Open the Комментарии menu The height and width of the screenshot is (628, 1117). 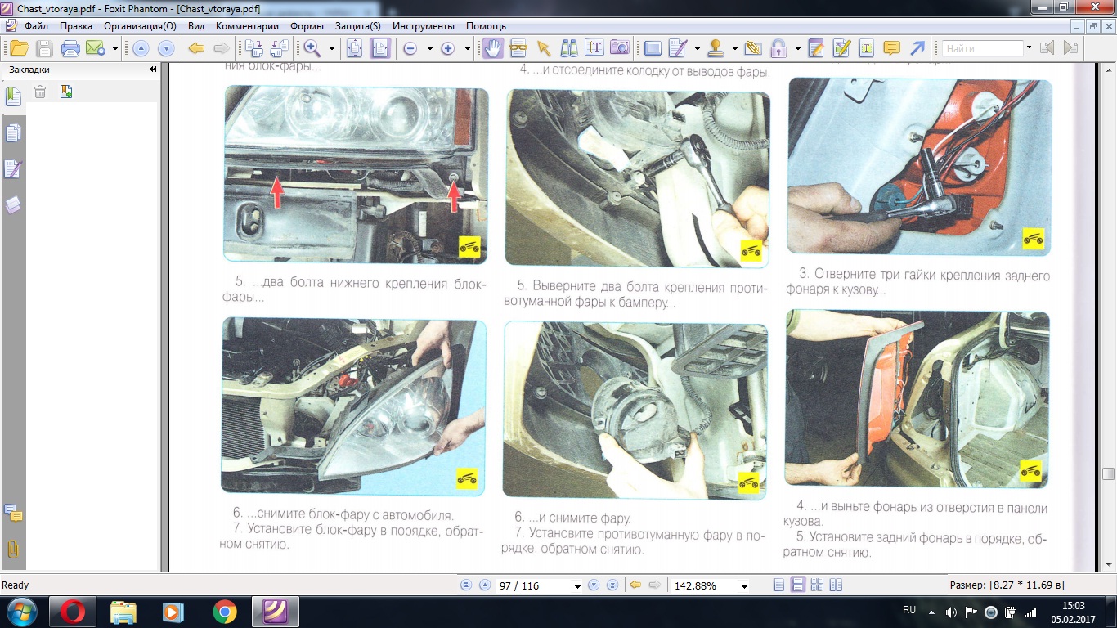click(248, 25)
